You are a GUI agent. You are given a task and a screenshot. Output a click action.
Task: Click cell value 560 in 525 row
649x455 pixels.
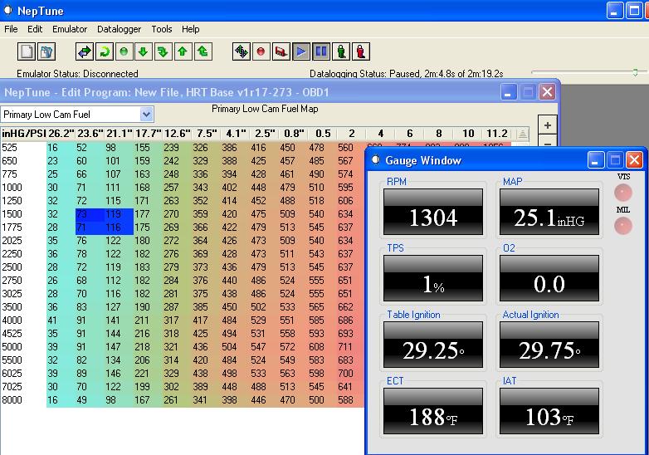pyautogui.click(x=345, y=148)
